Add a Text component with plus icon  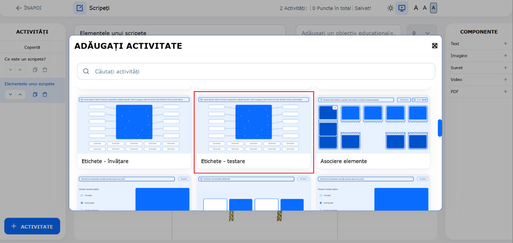click(x=505, y=44)
